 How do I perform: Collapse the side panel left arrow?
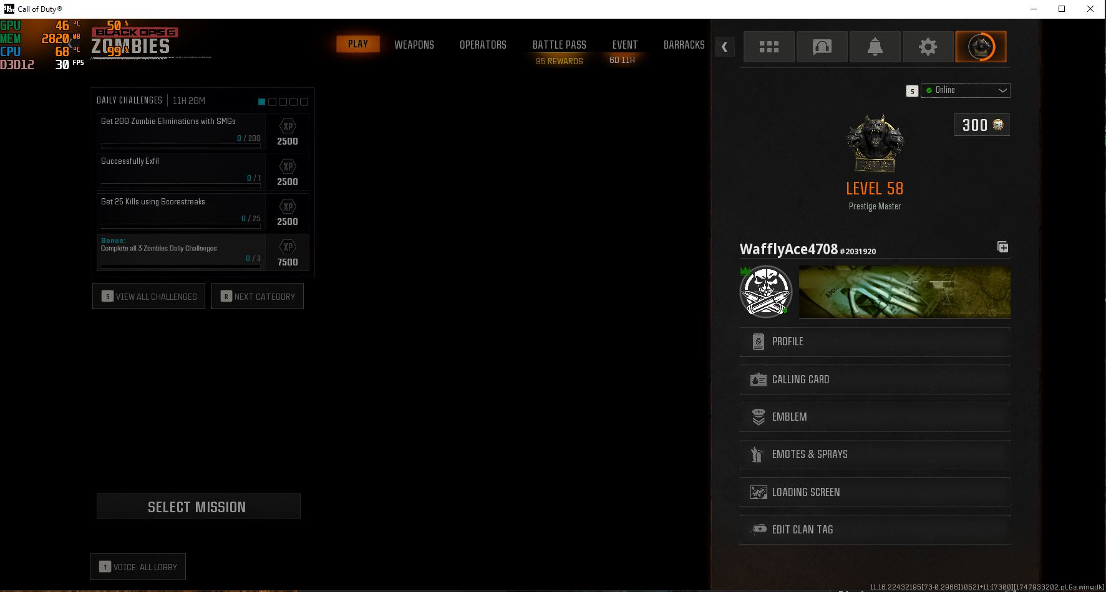point(724,47)
